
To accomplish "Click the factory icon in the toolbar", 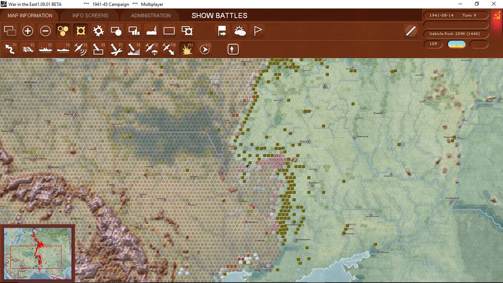I will tap(151, 31).
